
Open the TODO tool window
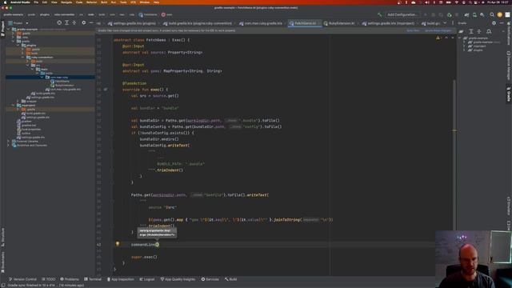(49, 279)
